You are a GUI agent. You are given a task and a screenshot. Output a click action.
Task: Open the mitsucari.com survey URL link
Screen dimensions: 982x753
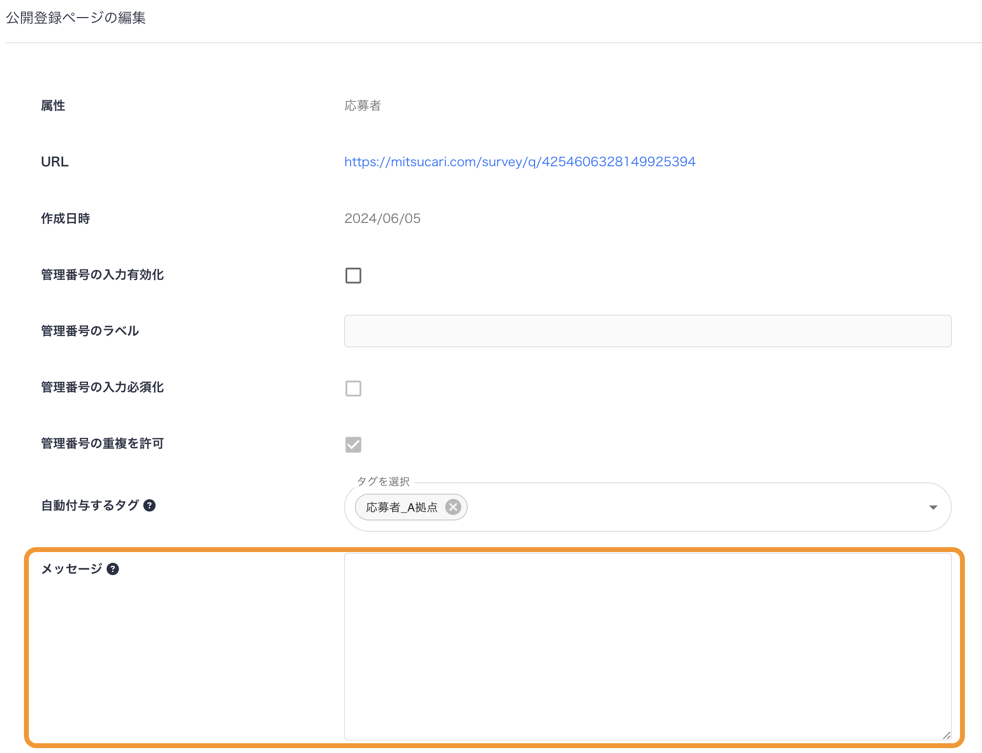[519, 162]
